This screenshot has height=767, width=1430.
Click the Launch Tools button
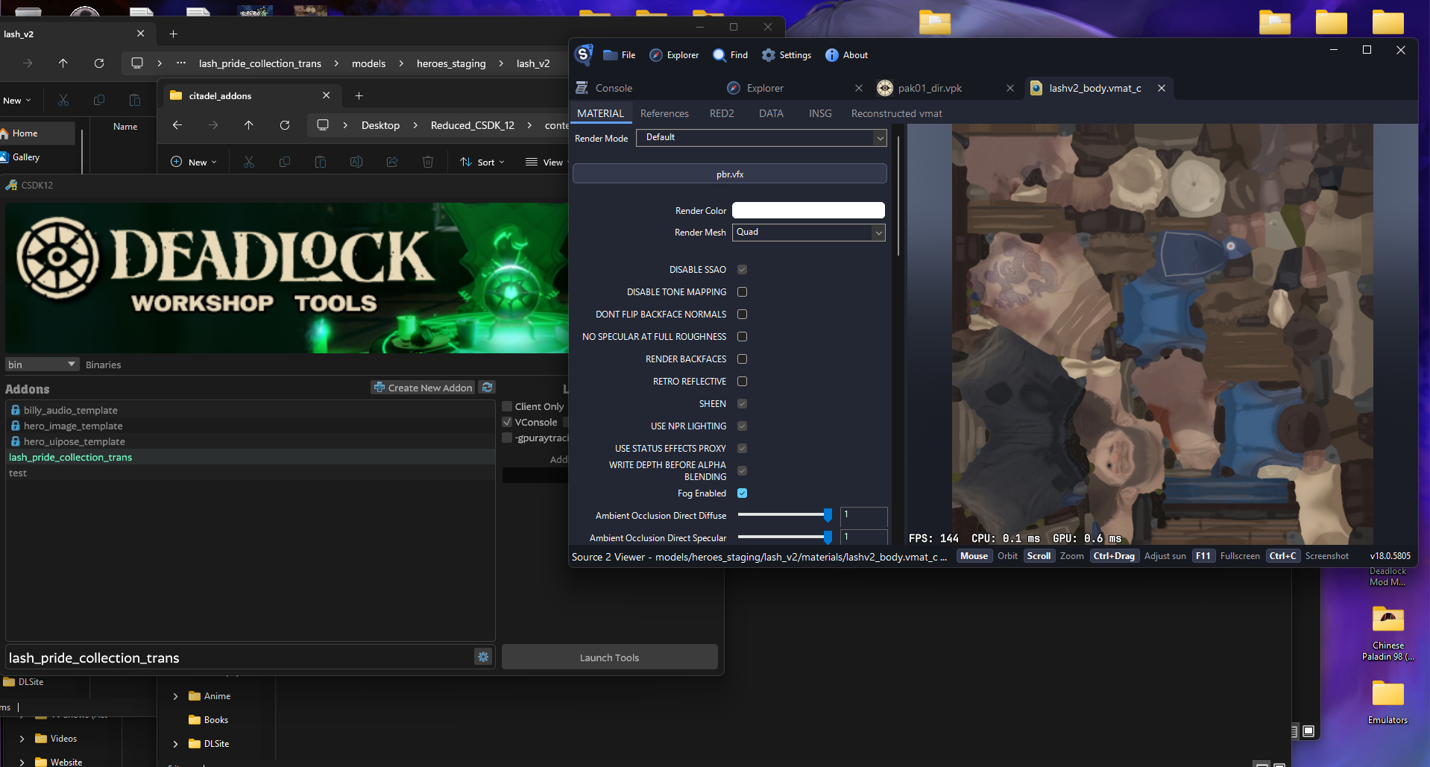pyautogui.click(x=609, y=657)
